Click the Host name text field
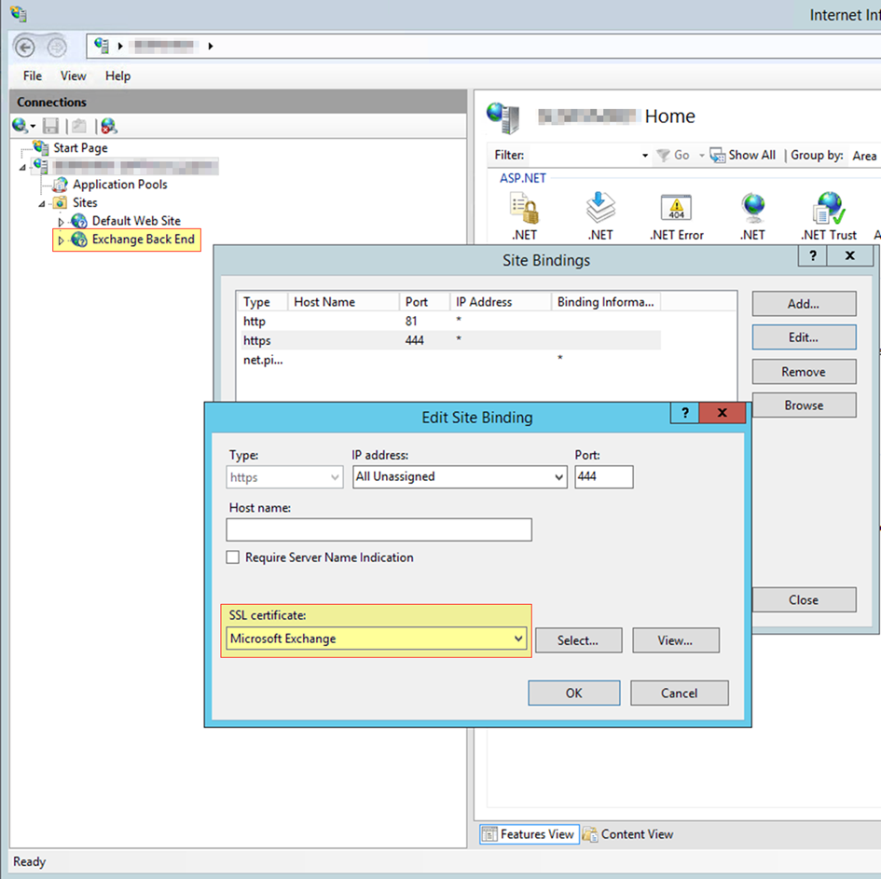Image resolution: width=881 pixels, height=879 pixels. coord(379,529)
